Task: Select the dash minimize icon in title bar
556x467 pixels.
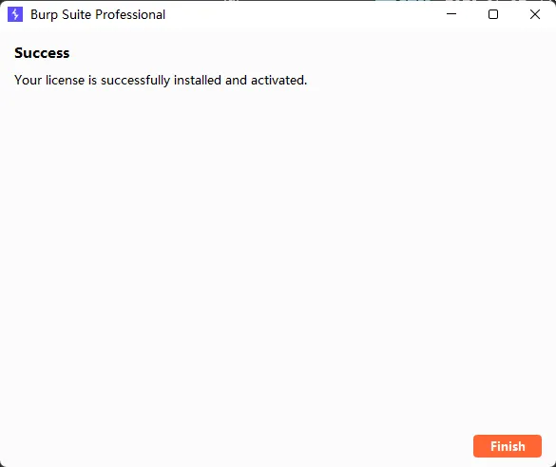Action: tap(451, 14)
